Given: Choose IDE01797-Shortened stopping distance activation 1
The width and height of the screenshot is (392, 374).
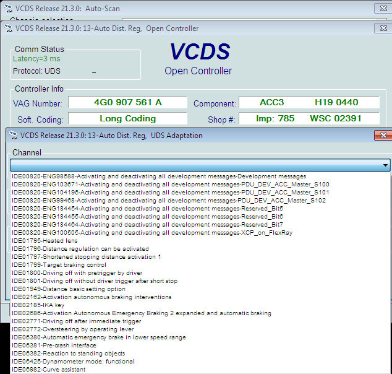Looking at the screenshot, I should pos(200,257).
